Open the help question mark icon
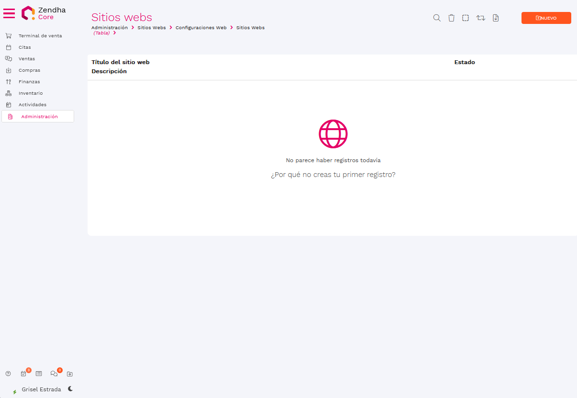The height and width of the screenshot is (398, 577). [8, 374]
